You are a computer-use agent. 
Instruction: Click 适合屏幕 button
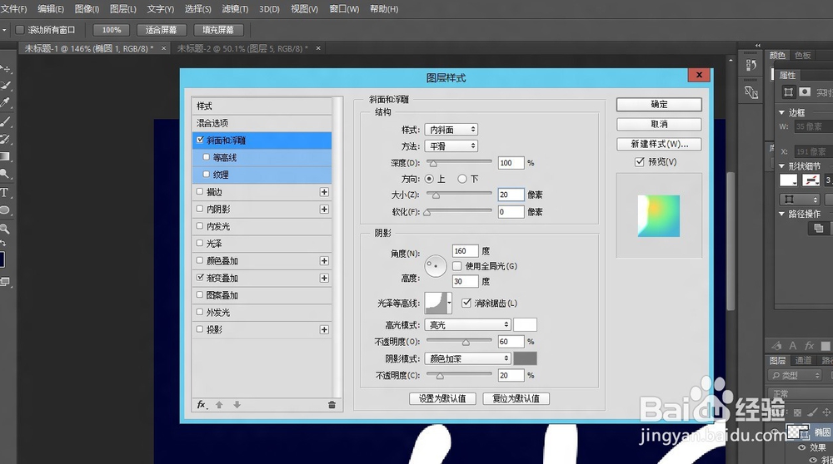pos(161,30)
